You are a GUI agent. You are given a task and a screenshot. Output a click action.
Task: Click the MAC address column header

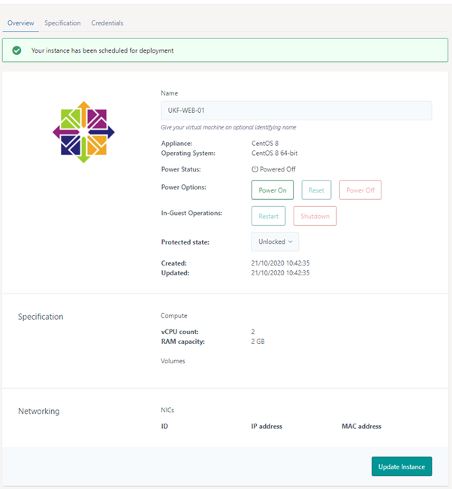point(361,427)
